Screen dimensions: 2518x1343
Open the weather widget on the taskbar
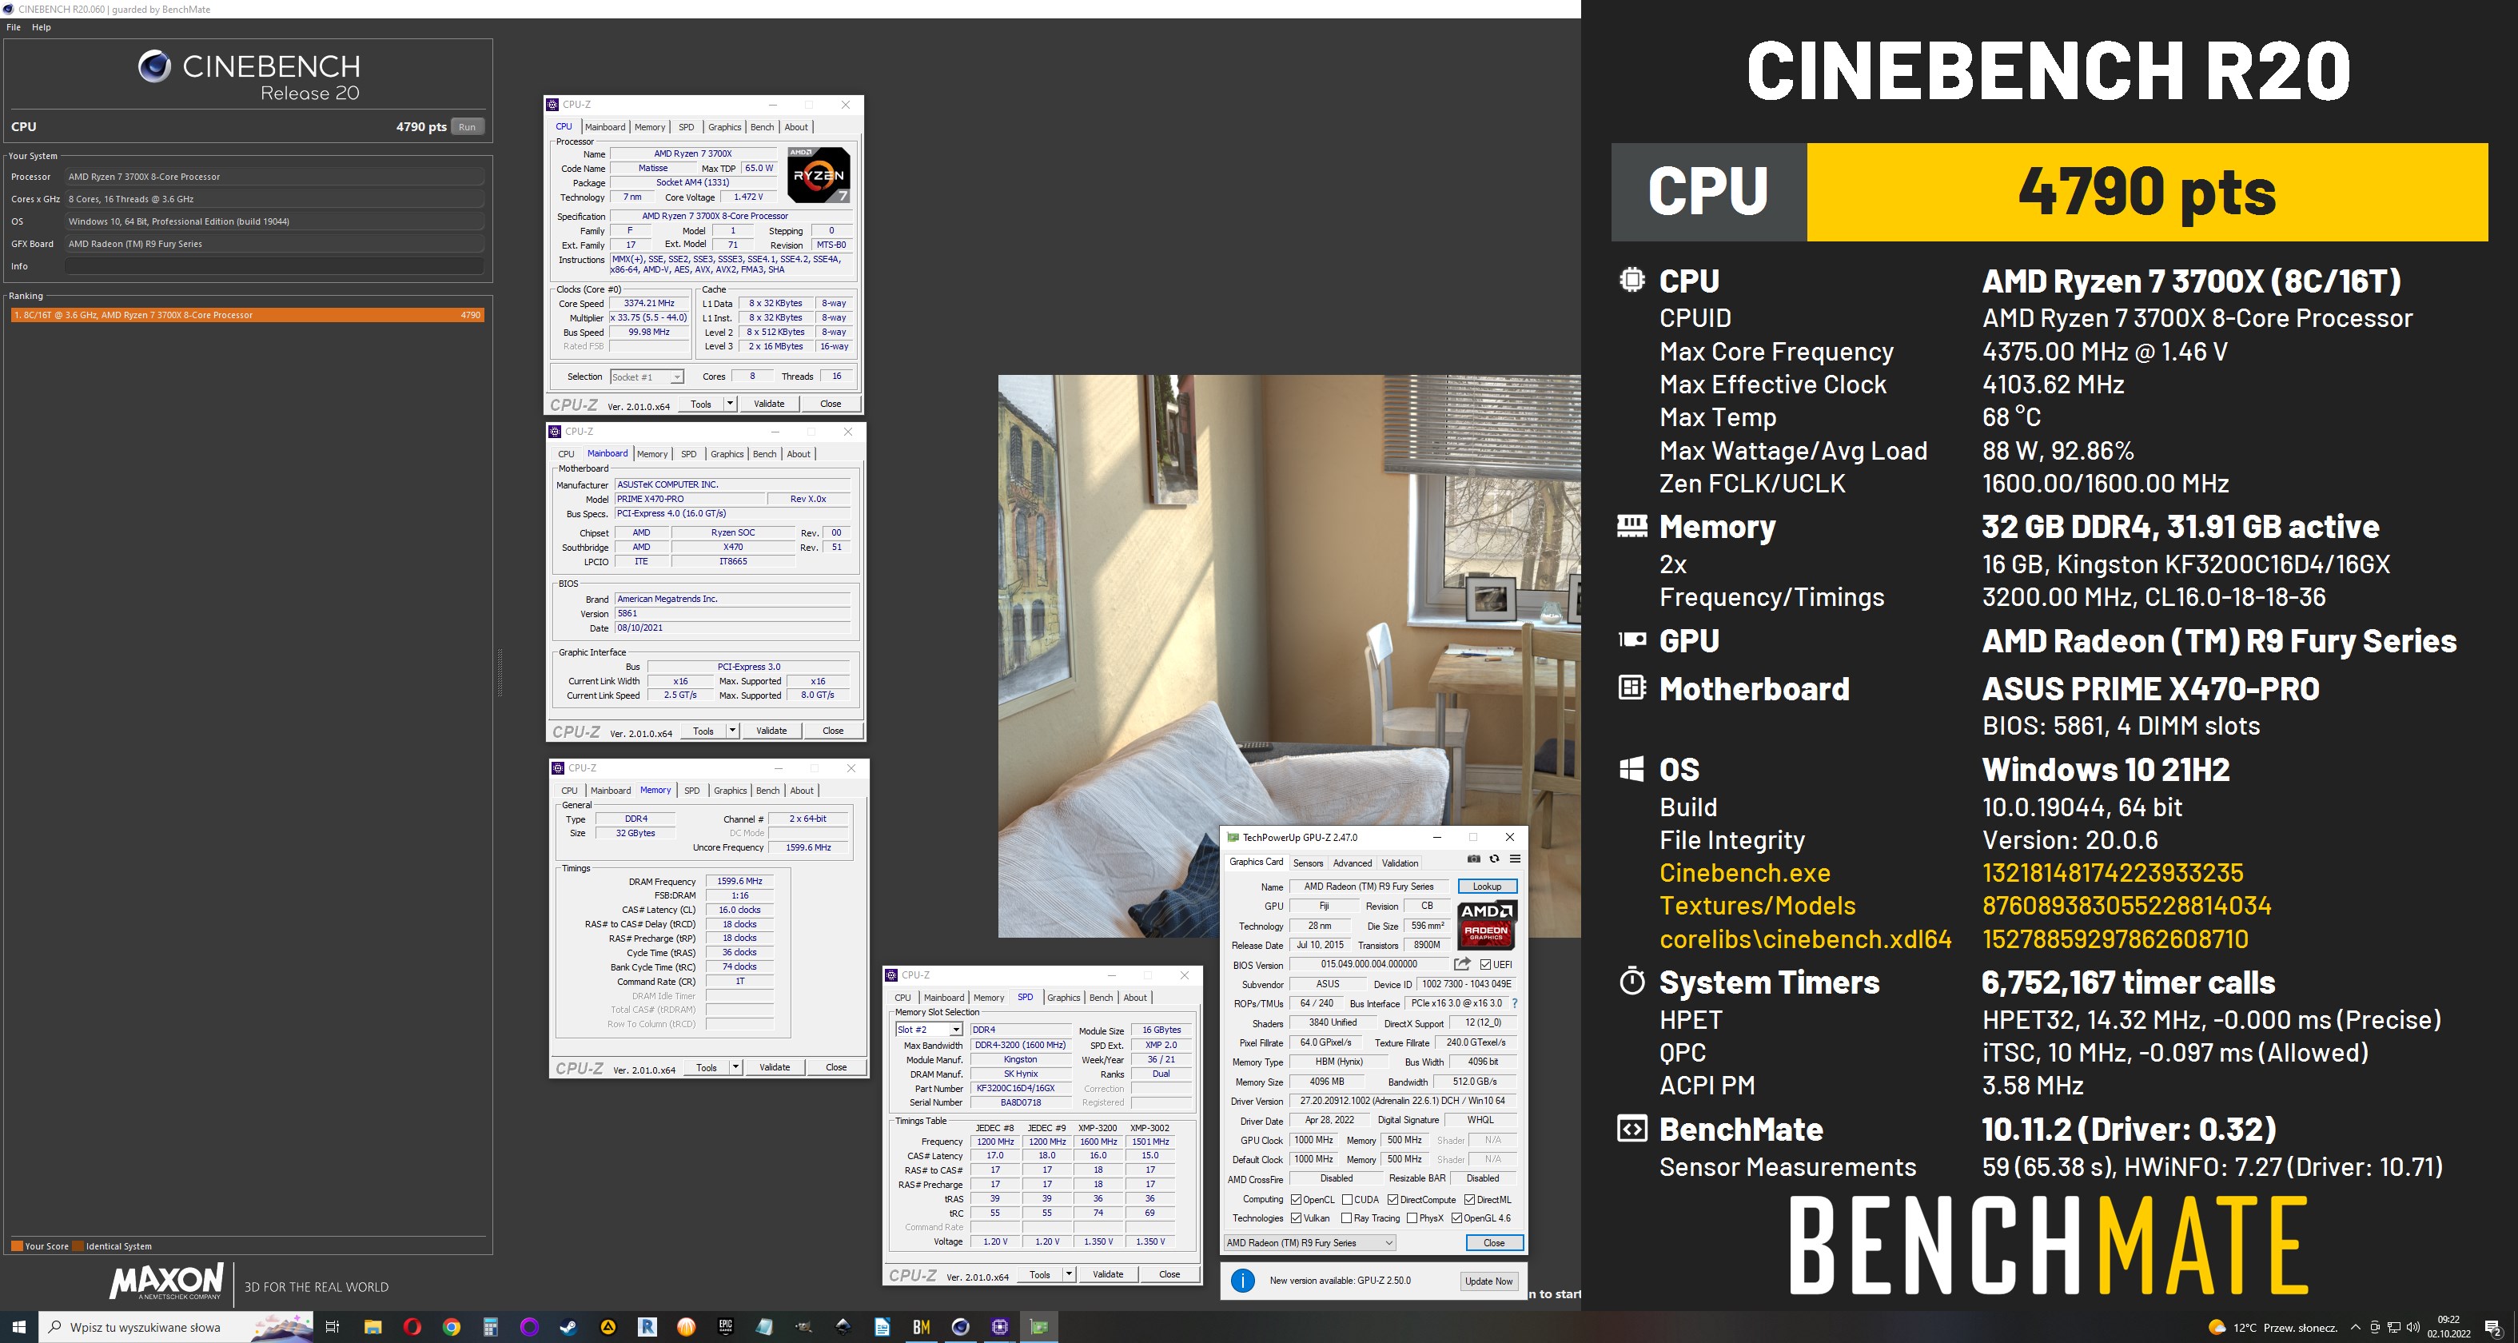click(2273, 1327)
